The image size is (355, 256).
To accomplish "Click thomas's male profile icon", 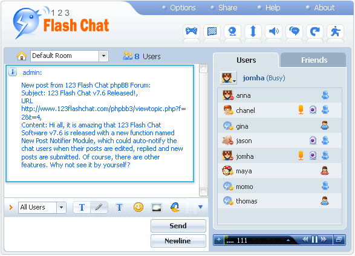I will [x=325, y=200].
